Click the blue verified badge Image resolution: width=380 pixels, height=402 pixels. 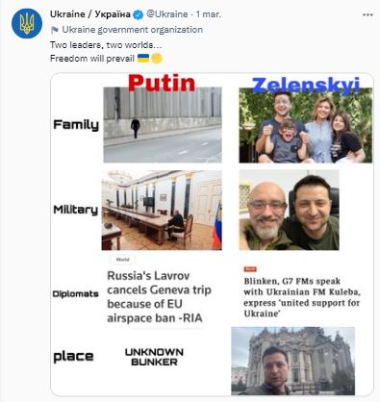(139, 14)
